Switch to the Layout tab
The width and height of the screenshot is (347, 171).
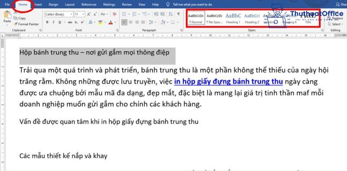pos(70,4)
